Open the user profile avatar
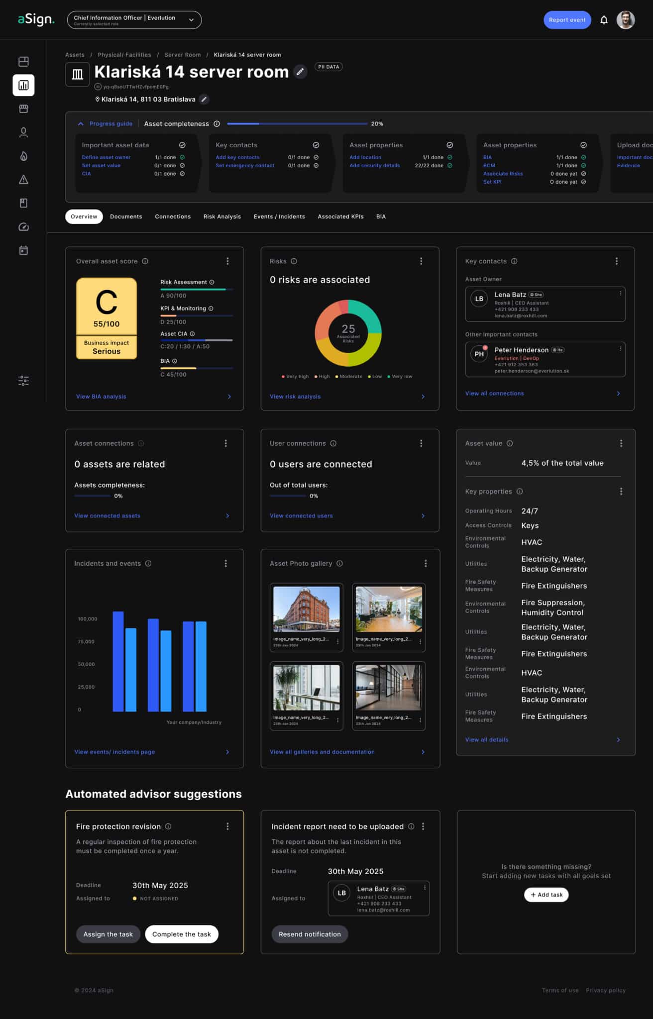This screenshot has height=1019, width=653. pos(626,20)
